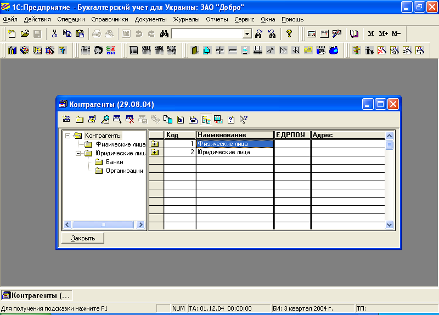
Task: Open the Справочники menu
Action: click(109, 19)
